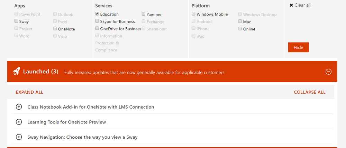Click the disabled Word checkbox
The height and width of the screenshot is (148, 346).
[x=16, y=36]
